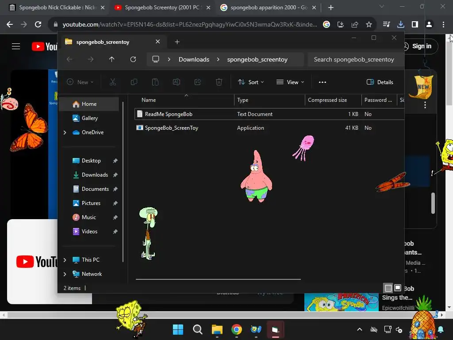Click the Explorer horizontal scrollbar
Image resolution: width=453 pixels, height=340 pixels.
(x=218, y=279)
